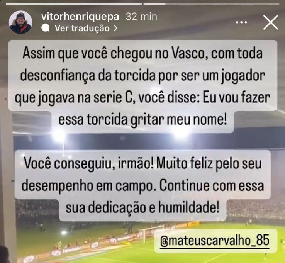Viewport: 285px width, 263px height.
Task: Select the second story progress segment
Action: (x=211, y=4)
